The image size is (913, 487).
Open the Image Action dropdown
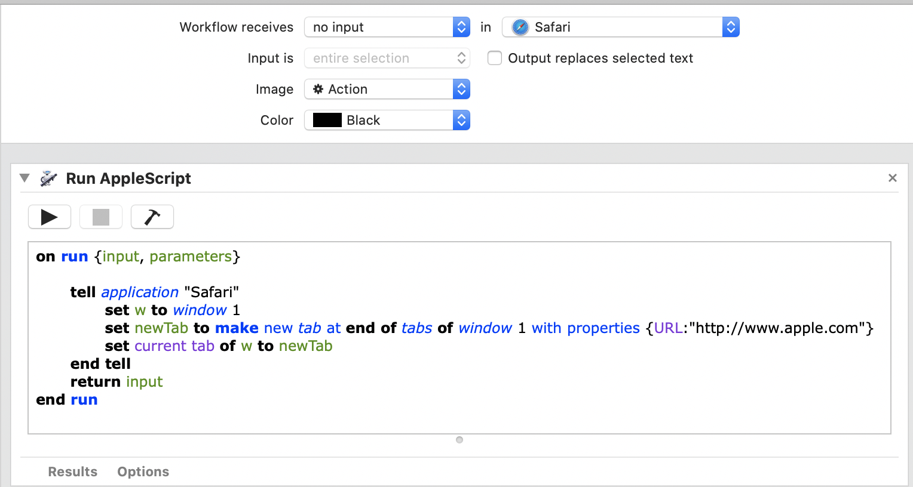(387, 89)
